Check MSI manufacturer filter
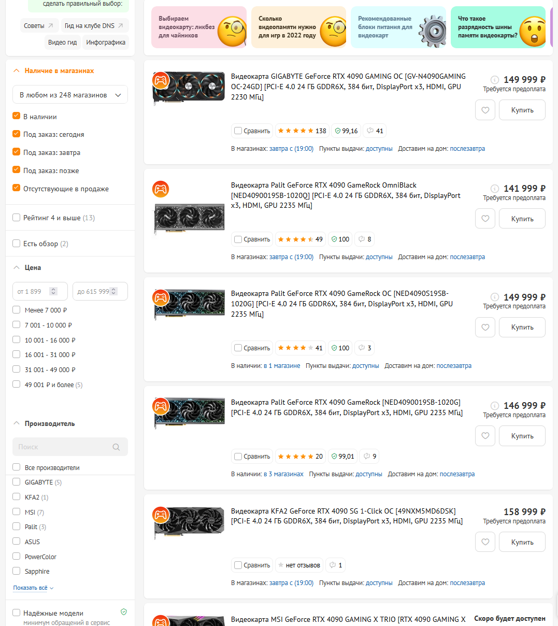The height and width of the screenshot is (626, 558). coord(16,512)
